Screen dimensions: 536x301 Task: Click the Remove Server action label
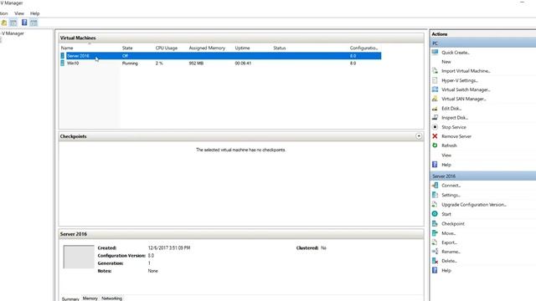click(x=456, y=136)
